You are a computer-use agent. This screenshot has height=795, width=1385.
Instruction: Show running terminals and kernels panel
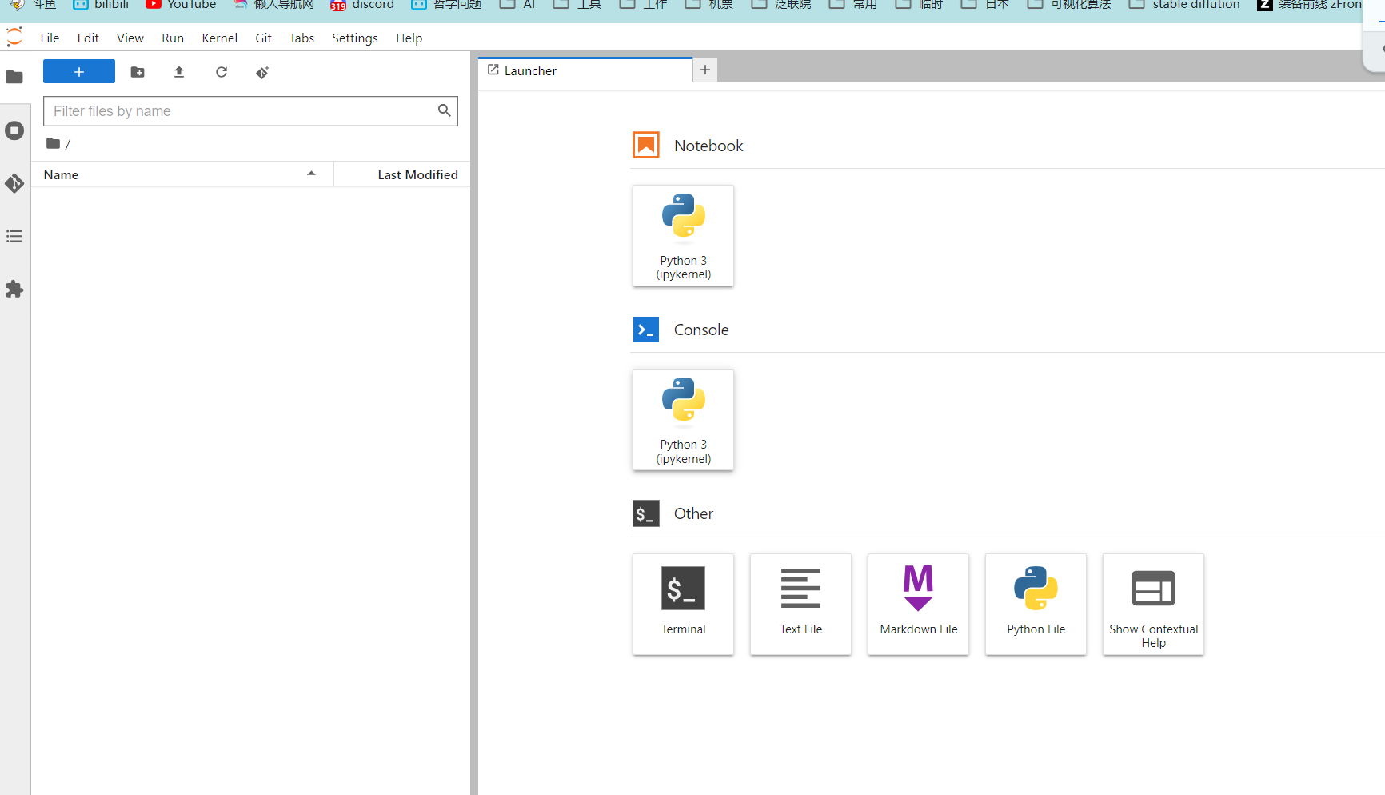(14, 130)
